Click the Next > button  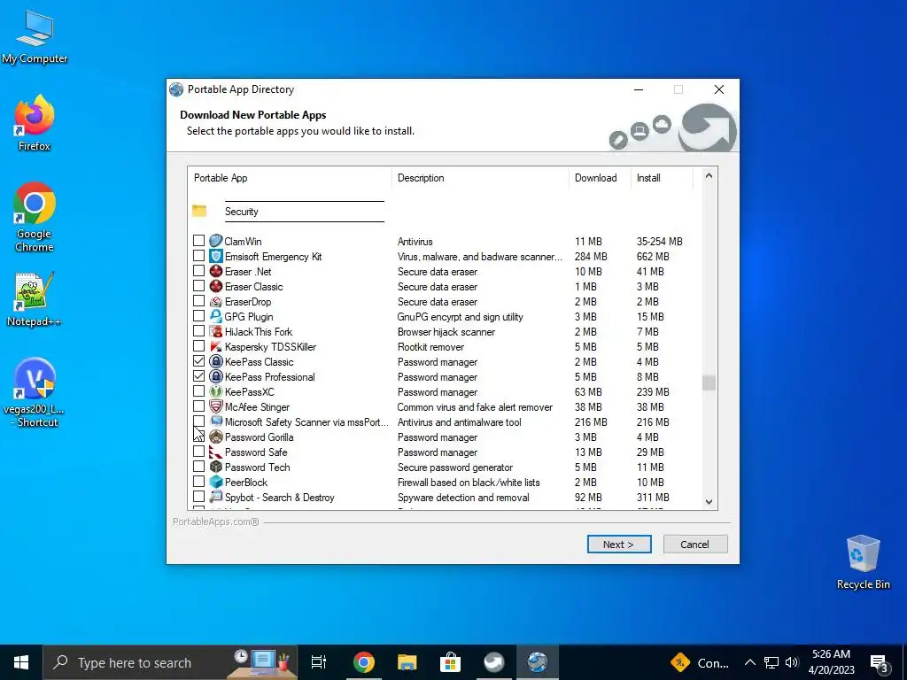[619, 545]
